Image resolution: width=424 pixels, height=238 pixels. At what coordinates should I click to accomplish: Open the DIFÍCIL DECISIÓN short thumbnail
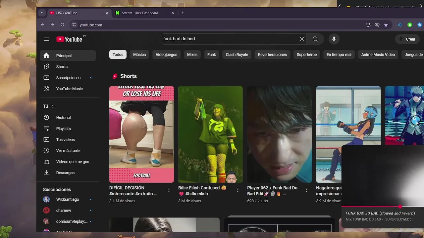tap(141, 134)
